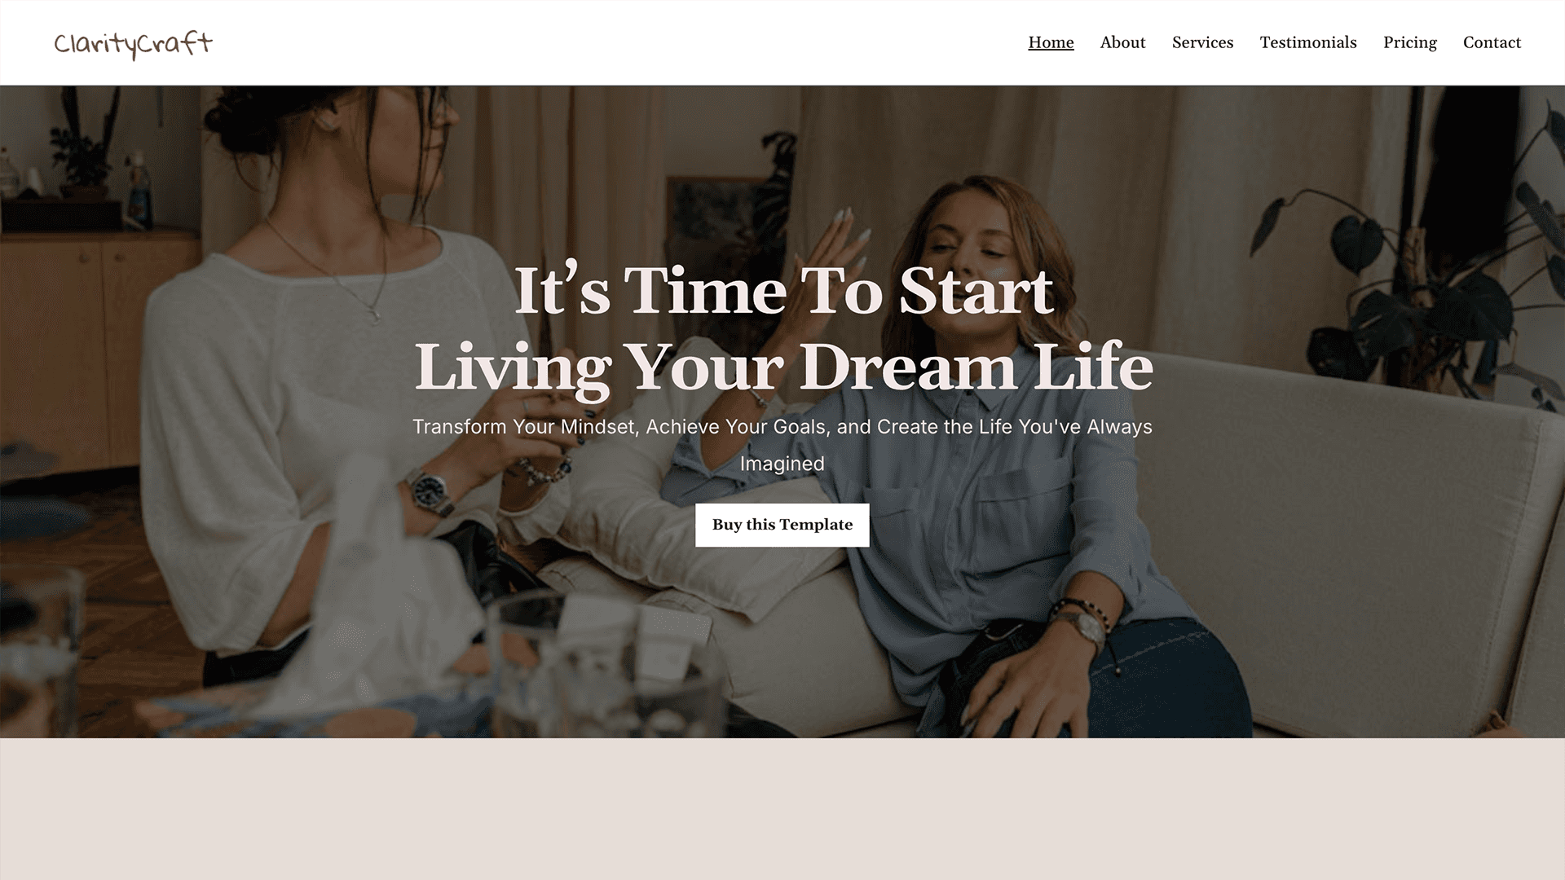Click the beige background color swatch

point(782,808)
